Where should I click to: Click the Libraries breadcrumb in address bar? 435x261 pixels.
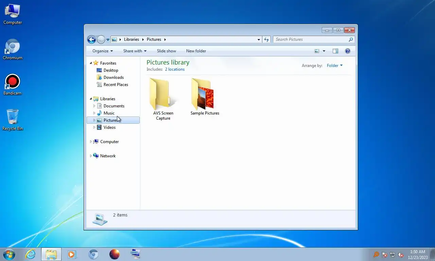point(132,39)
